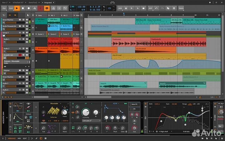Click the filter cutoff 4.59 kHz knob
The width and height of the screenshot is (225, 141).
[86, 112]
